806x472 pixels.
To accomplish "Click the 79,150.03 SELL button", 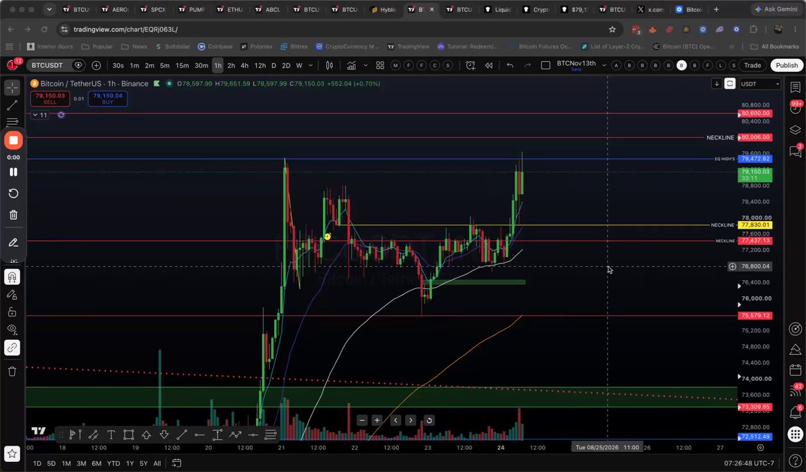I will (x=50, y=99).
